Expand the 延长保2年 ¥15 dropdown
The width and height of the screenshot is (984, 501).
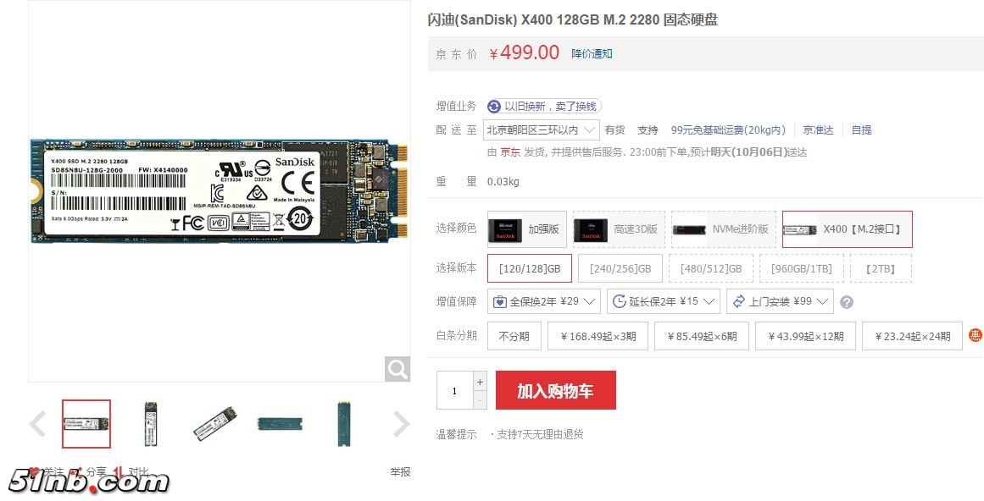coord(664,302)
